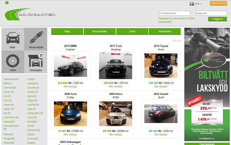Expand the SW language dropdown

pos(198,4)
